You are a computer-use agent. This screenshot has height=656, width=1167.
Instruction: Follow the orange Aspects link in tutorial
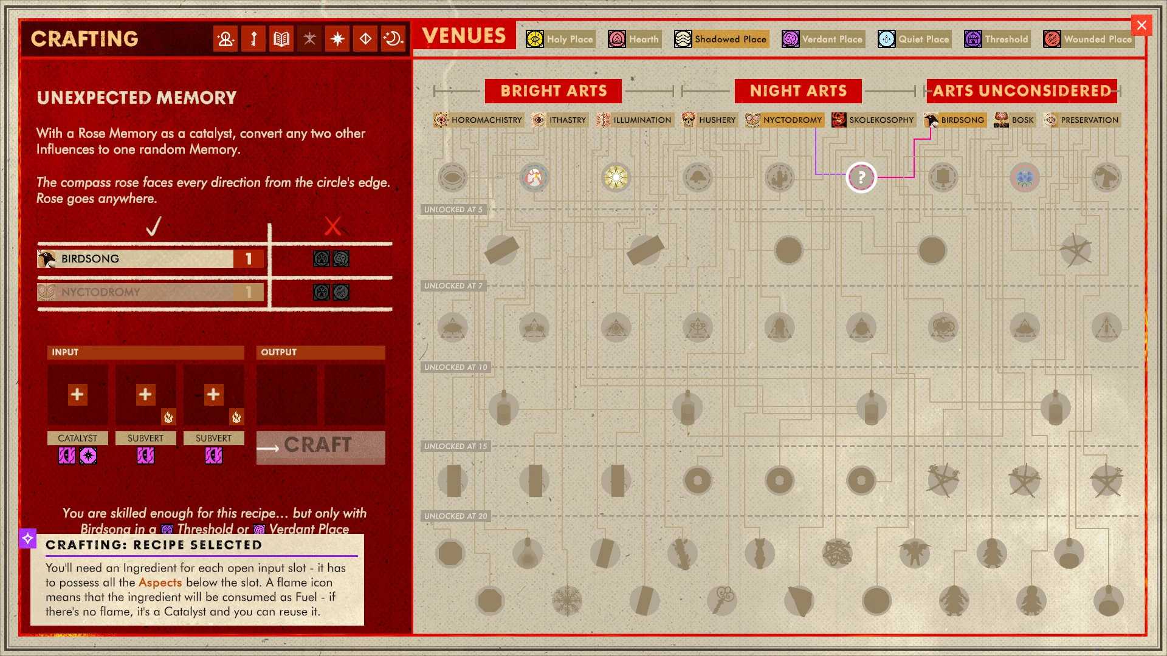[x=160, y=583]
